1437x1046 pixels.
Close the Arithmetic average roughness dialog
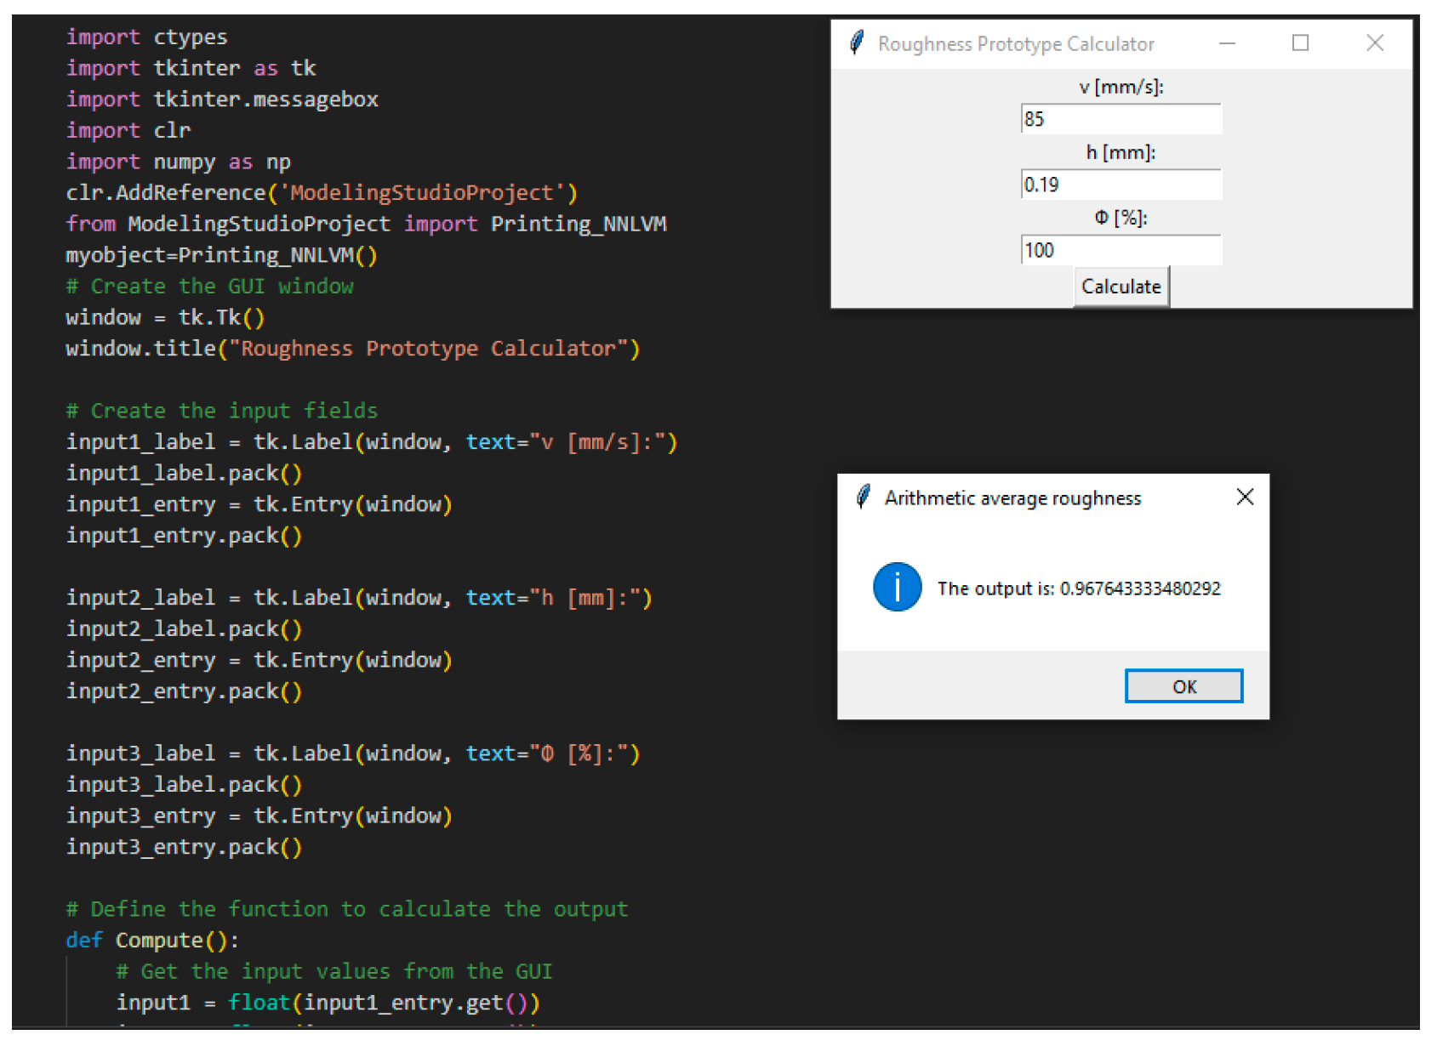[1245, 497]
